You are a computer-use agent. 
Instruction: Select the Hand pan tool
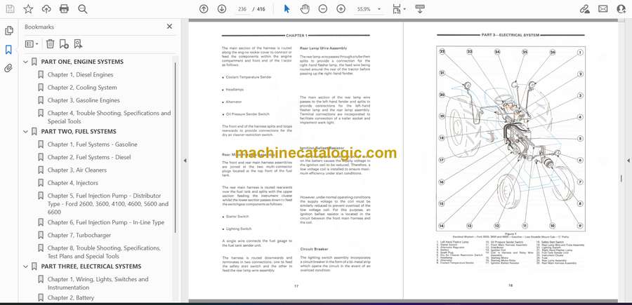(305, 9)
